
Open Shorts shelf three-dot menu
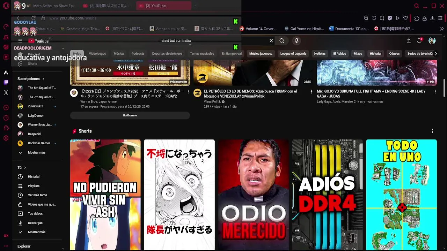432,131
